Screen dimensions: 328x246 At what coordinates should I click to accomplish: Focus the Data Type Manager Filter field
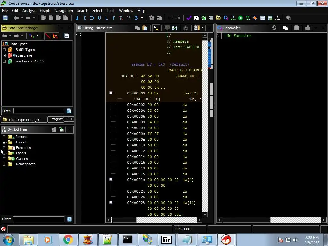39,111
